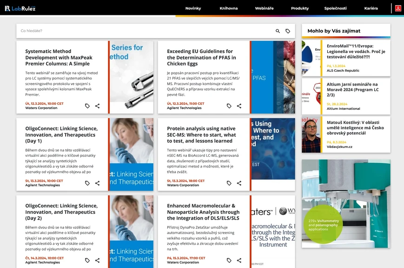Open 'Protein analysis using native SEC-MS' title
Viewport: 404px width, 268px height.
click(x=201, y=134)
